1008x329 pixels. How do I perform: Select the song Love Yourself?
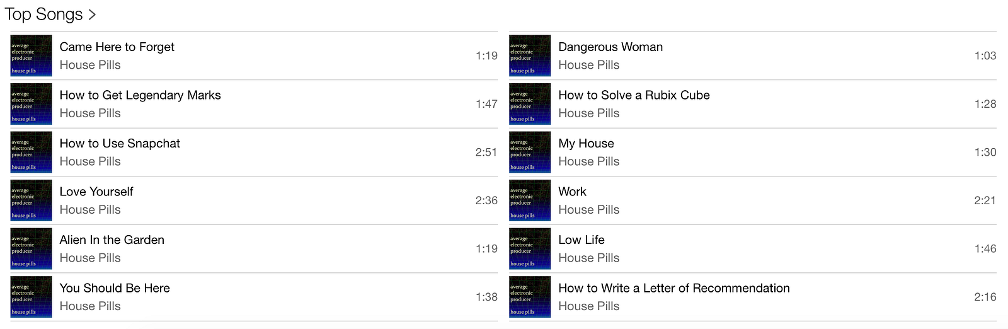click(254, 200)
